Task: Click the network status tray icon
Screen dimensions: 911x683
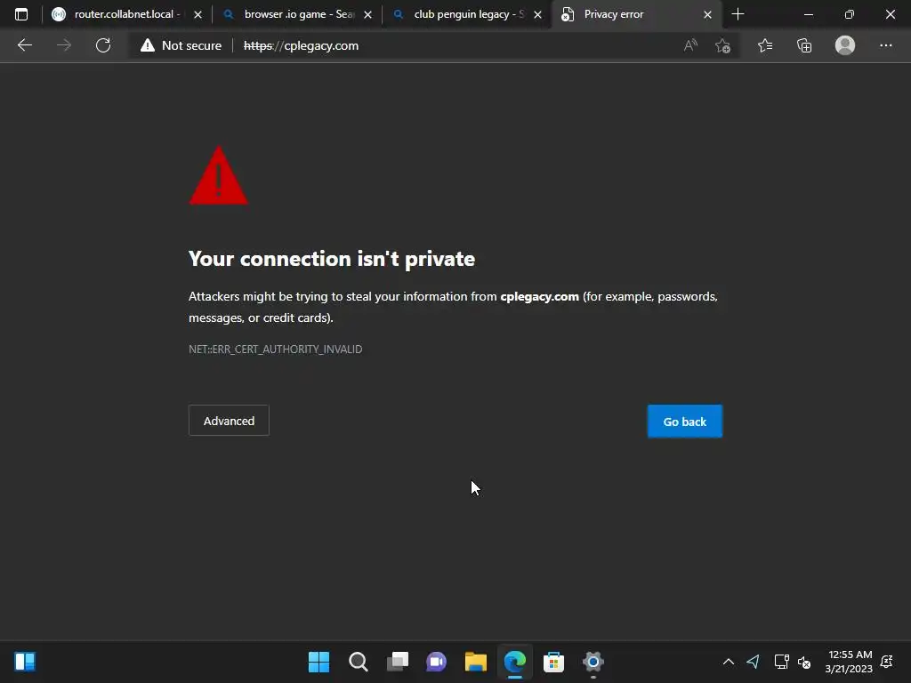Action: click(x=781, y=662)
